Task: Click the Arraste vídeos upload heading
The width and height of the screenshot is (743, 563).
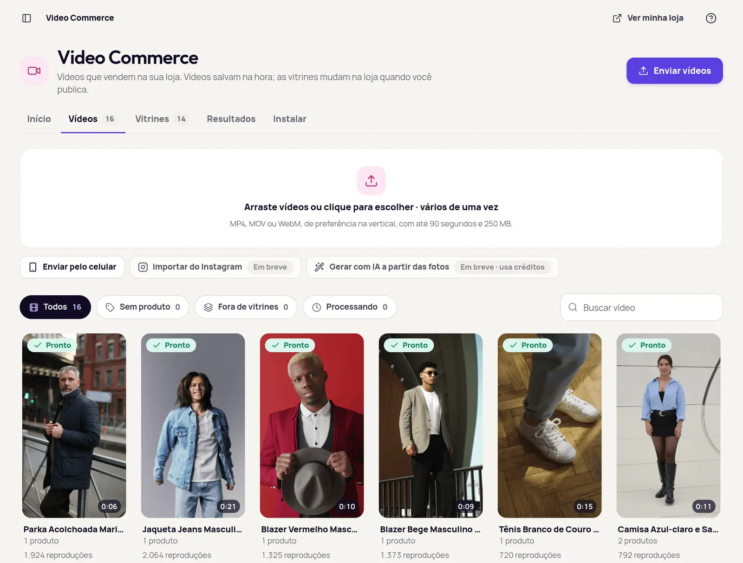Action: tap(371, 207)
